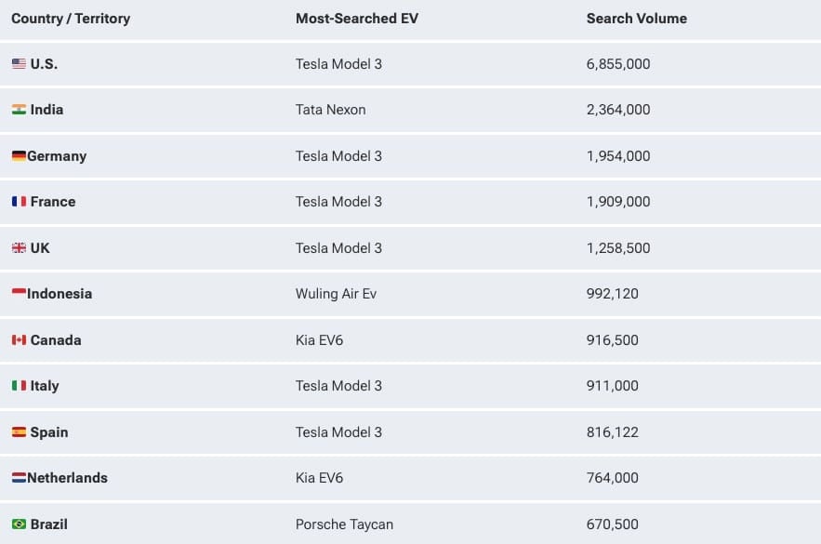Click the UK flag icon
The height and width of the screenshot is (544, 821).
[x=19, y=248]
